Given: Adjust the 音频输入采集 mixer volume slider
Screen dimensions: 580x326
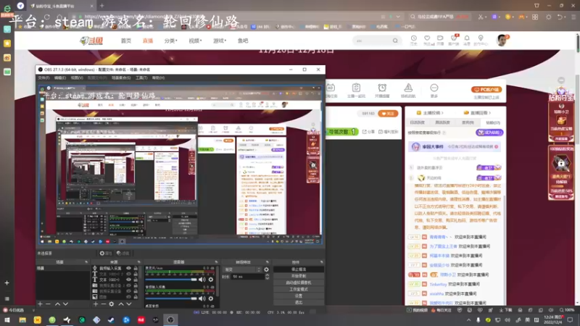Looking at the screenshot, I should point(171,298).
